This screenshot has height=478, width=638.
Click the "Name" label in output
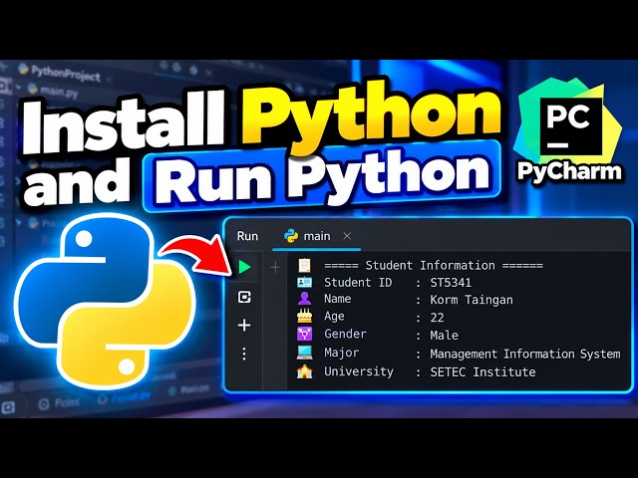point(338,299)
